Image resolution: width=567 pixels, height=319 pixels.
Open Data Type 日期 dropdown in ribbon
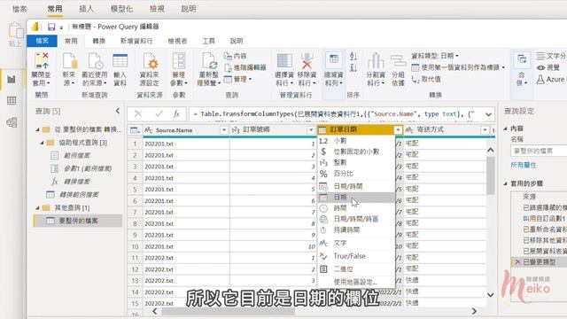click(x=435, y=56)
